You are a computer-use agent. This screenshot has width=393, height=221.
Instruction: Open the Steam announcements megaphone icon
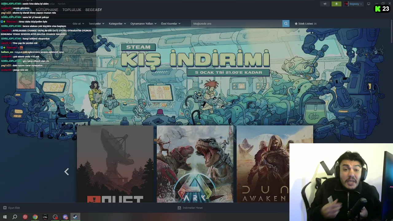(x=325, y=4)
